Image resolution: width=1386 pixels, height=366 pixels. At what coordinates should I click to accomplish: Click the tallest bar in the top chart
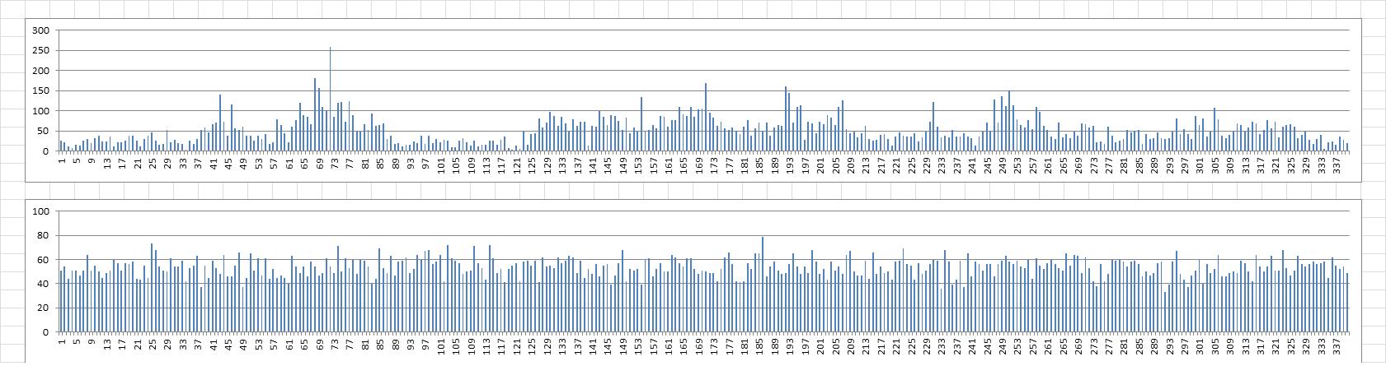[x=331, y=100]
